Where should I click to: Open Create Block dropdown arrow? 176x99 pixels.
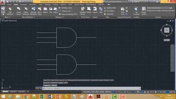click(21, 13)
